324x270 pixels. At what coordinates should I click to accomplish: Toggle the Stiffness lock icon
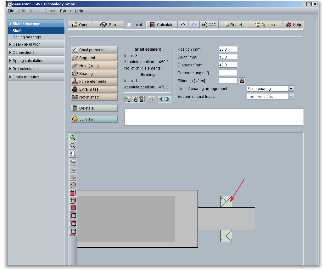pos(242,81)
